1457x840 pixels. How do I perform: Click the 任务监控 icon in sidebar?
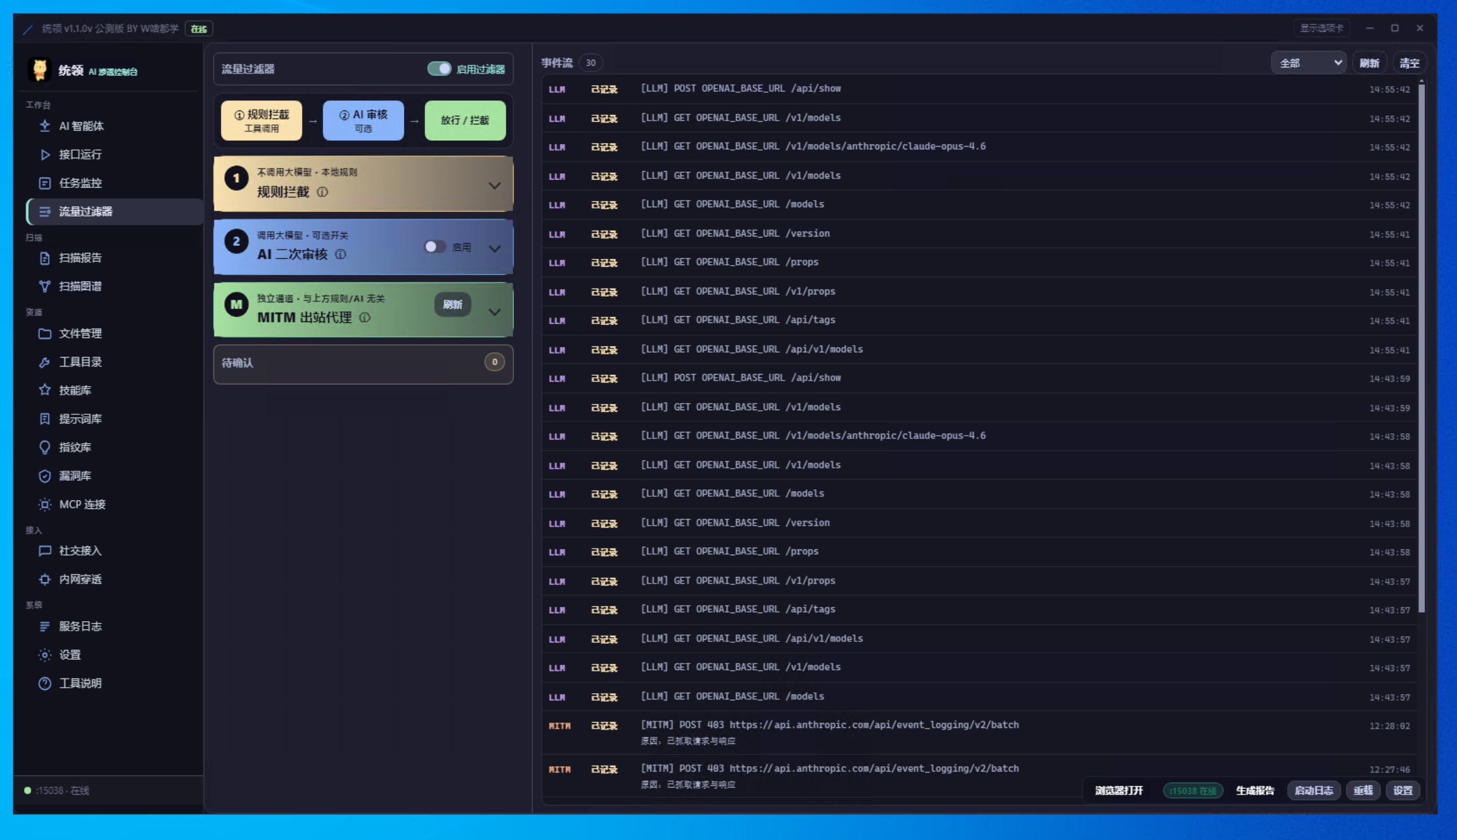(45, 183)
